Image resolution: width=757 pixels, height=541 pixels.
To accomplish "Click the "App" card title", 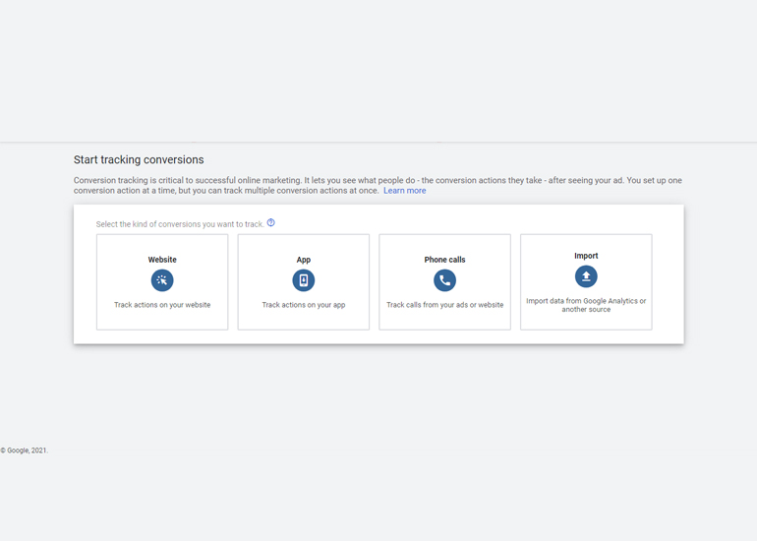I will coord(304,260).
